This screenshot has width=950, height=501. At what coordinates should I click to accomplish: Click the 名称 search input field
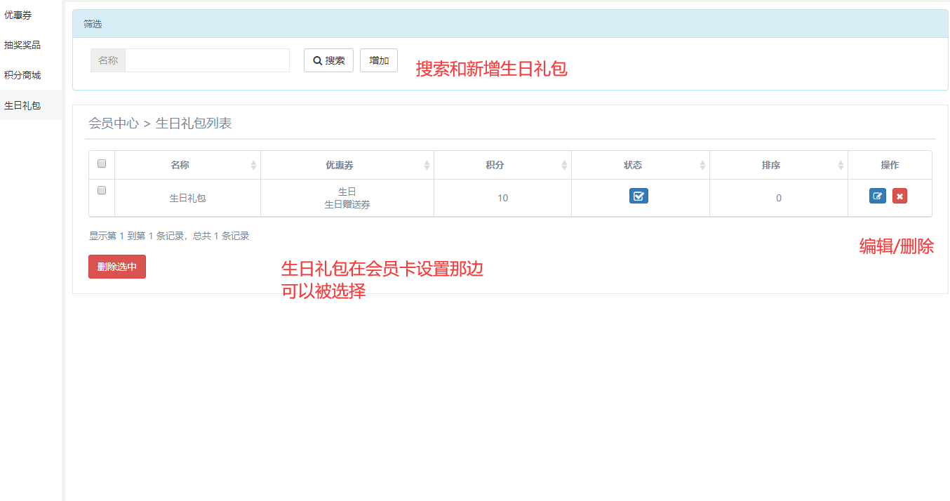tap(207, 60)
